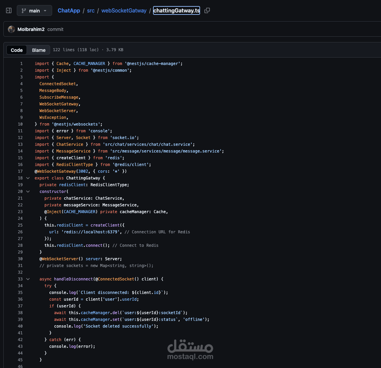Click the mostaql.com watermark logo

[x=190, y=350]
